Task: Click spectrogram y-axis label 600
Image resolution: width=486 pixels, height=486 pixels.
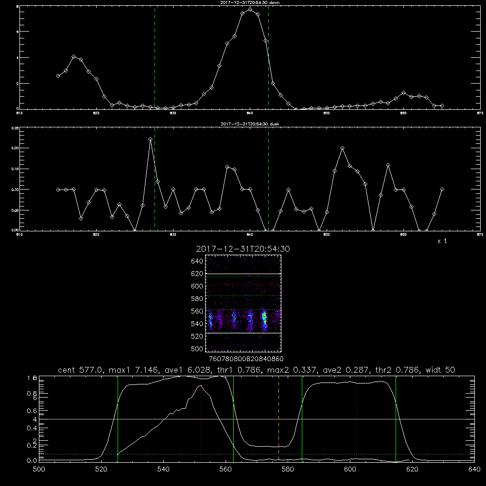Action: [x=197, y=286]
